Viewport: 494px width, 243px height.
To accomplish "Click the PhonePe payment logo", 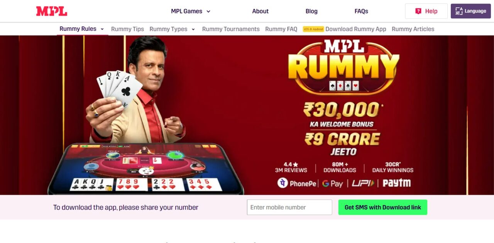I will click(x=297, y=183).
